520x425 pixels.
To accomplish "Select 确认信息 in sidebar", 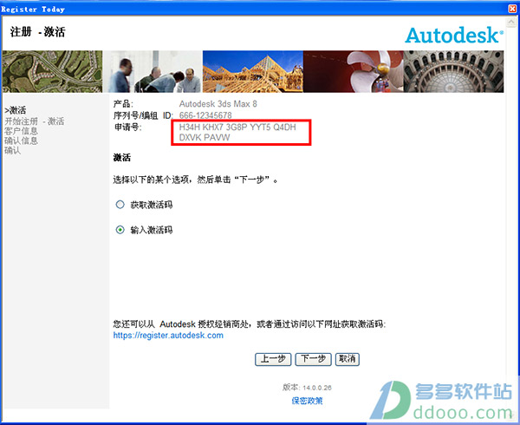I will pos(21,141).
